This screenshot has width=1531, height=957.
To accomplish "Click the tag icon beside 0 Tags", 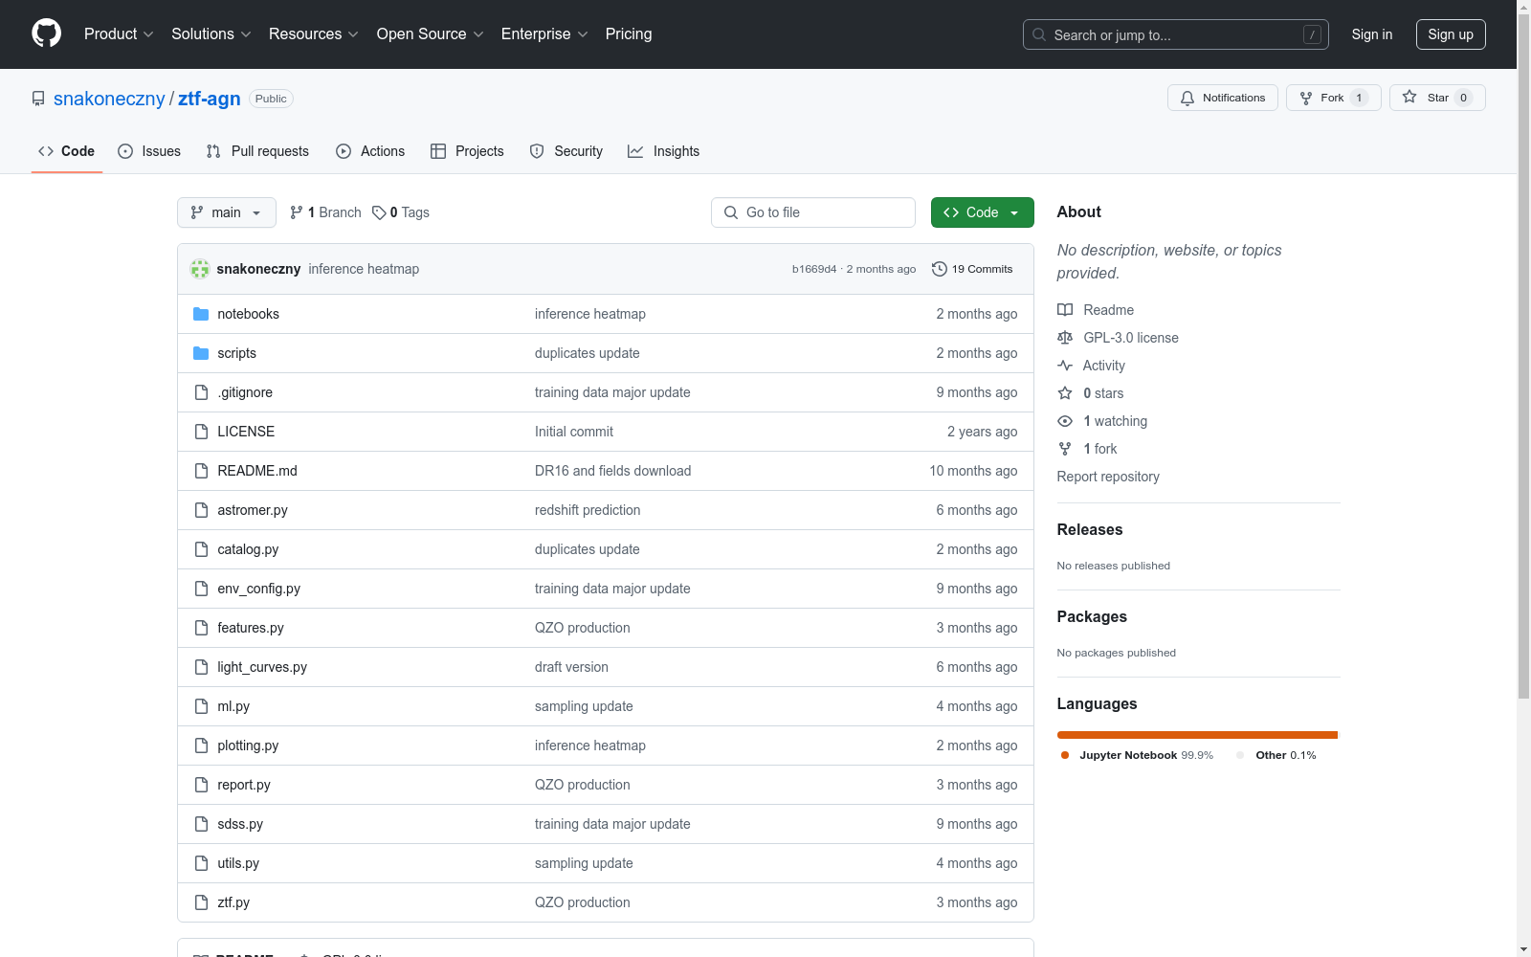I will [x=379, y=212].
